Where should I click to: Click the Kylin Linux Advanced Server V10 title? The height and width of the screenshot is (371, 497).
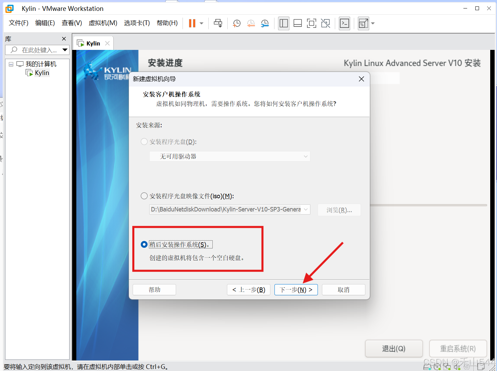[x=412, y=63]
